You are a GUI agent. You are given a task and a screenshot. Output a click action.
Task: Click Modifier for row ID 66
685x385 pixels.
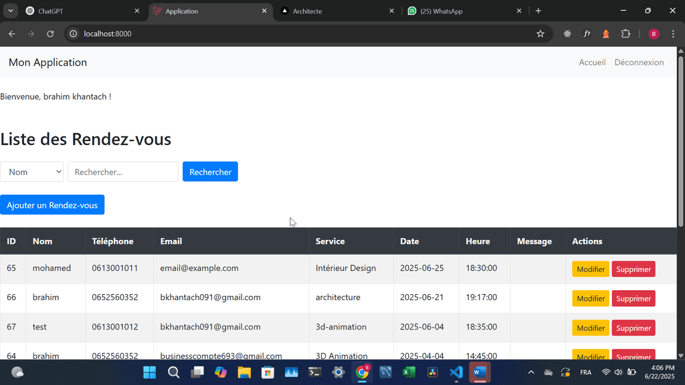tap(591, 299)
